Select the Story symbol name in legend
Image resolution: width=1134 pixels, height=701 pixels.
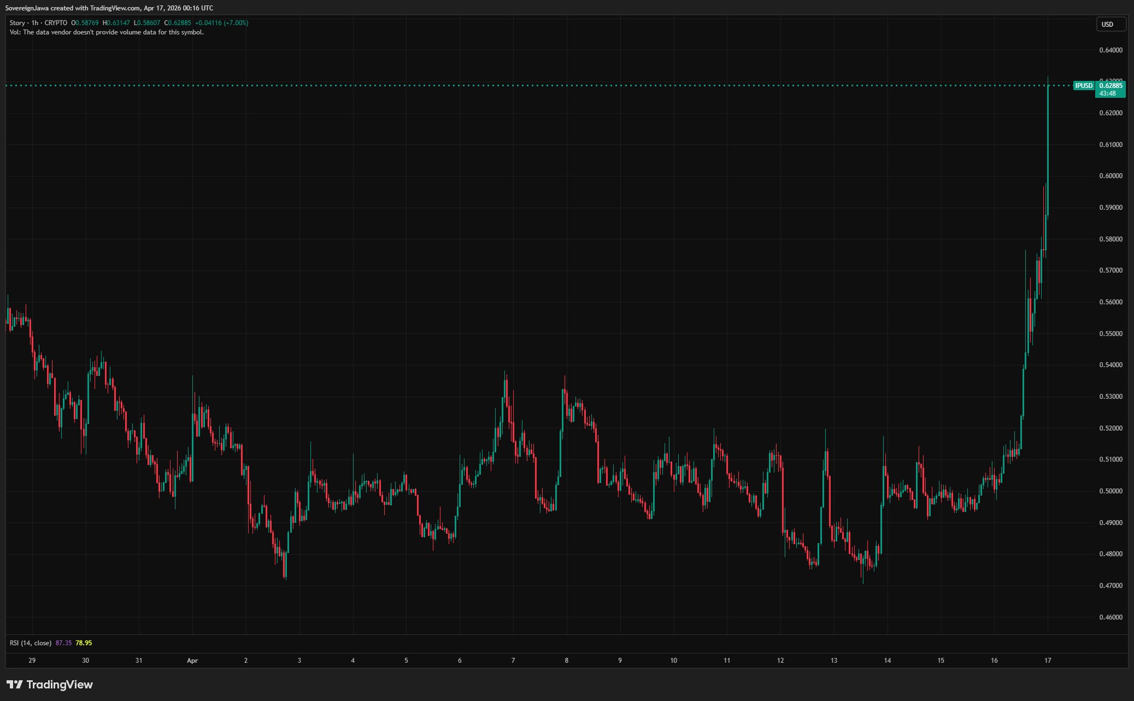[17, 23]
